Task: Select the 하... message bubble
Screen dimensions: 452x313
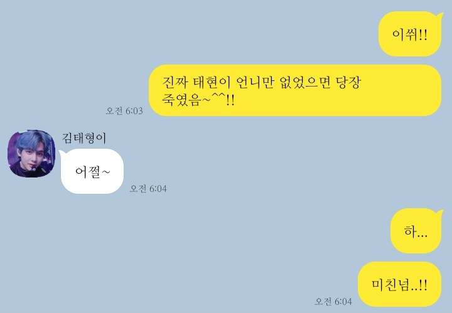Action: (416, 231)
